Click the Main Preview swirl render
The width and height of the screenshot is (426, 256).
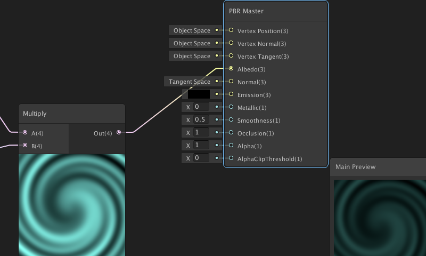click(x=380, y=218)
